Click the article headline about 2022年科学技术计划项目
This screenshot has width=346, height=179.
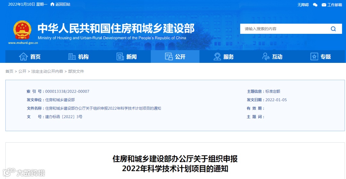[x=175, y=164]
